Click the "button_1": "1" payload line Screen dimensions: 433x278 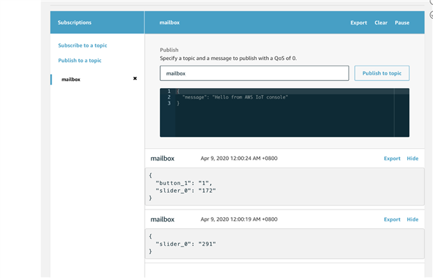pyautogui.click(x=184, y=183)
